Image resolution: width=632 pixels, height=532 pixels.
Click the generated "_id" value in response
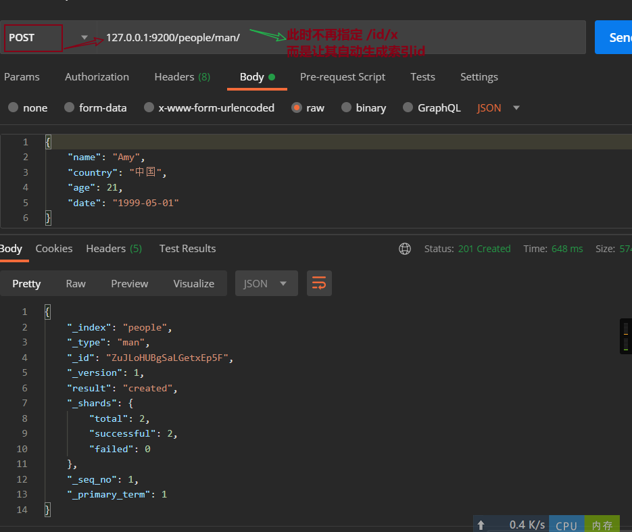click(x=167, y=358)
